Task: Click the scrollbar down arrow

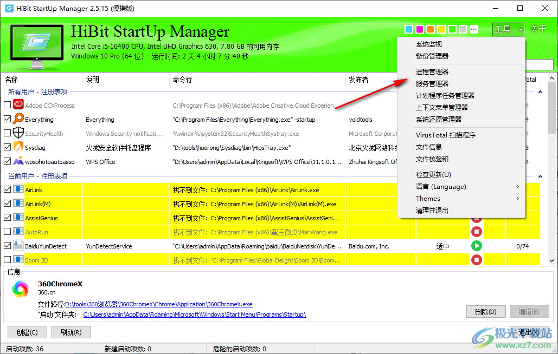Action: pyautogui.click(x=551, y=261)
